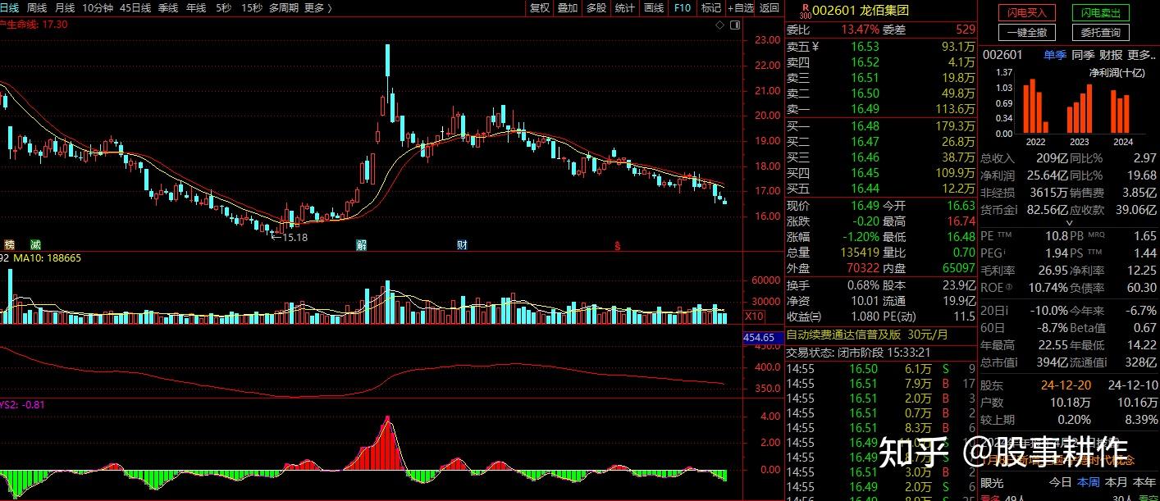Click the 一键全撤 cancel-all button
The height and width of the screenshot is (501, 1160).
point(1026,33)
